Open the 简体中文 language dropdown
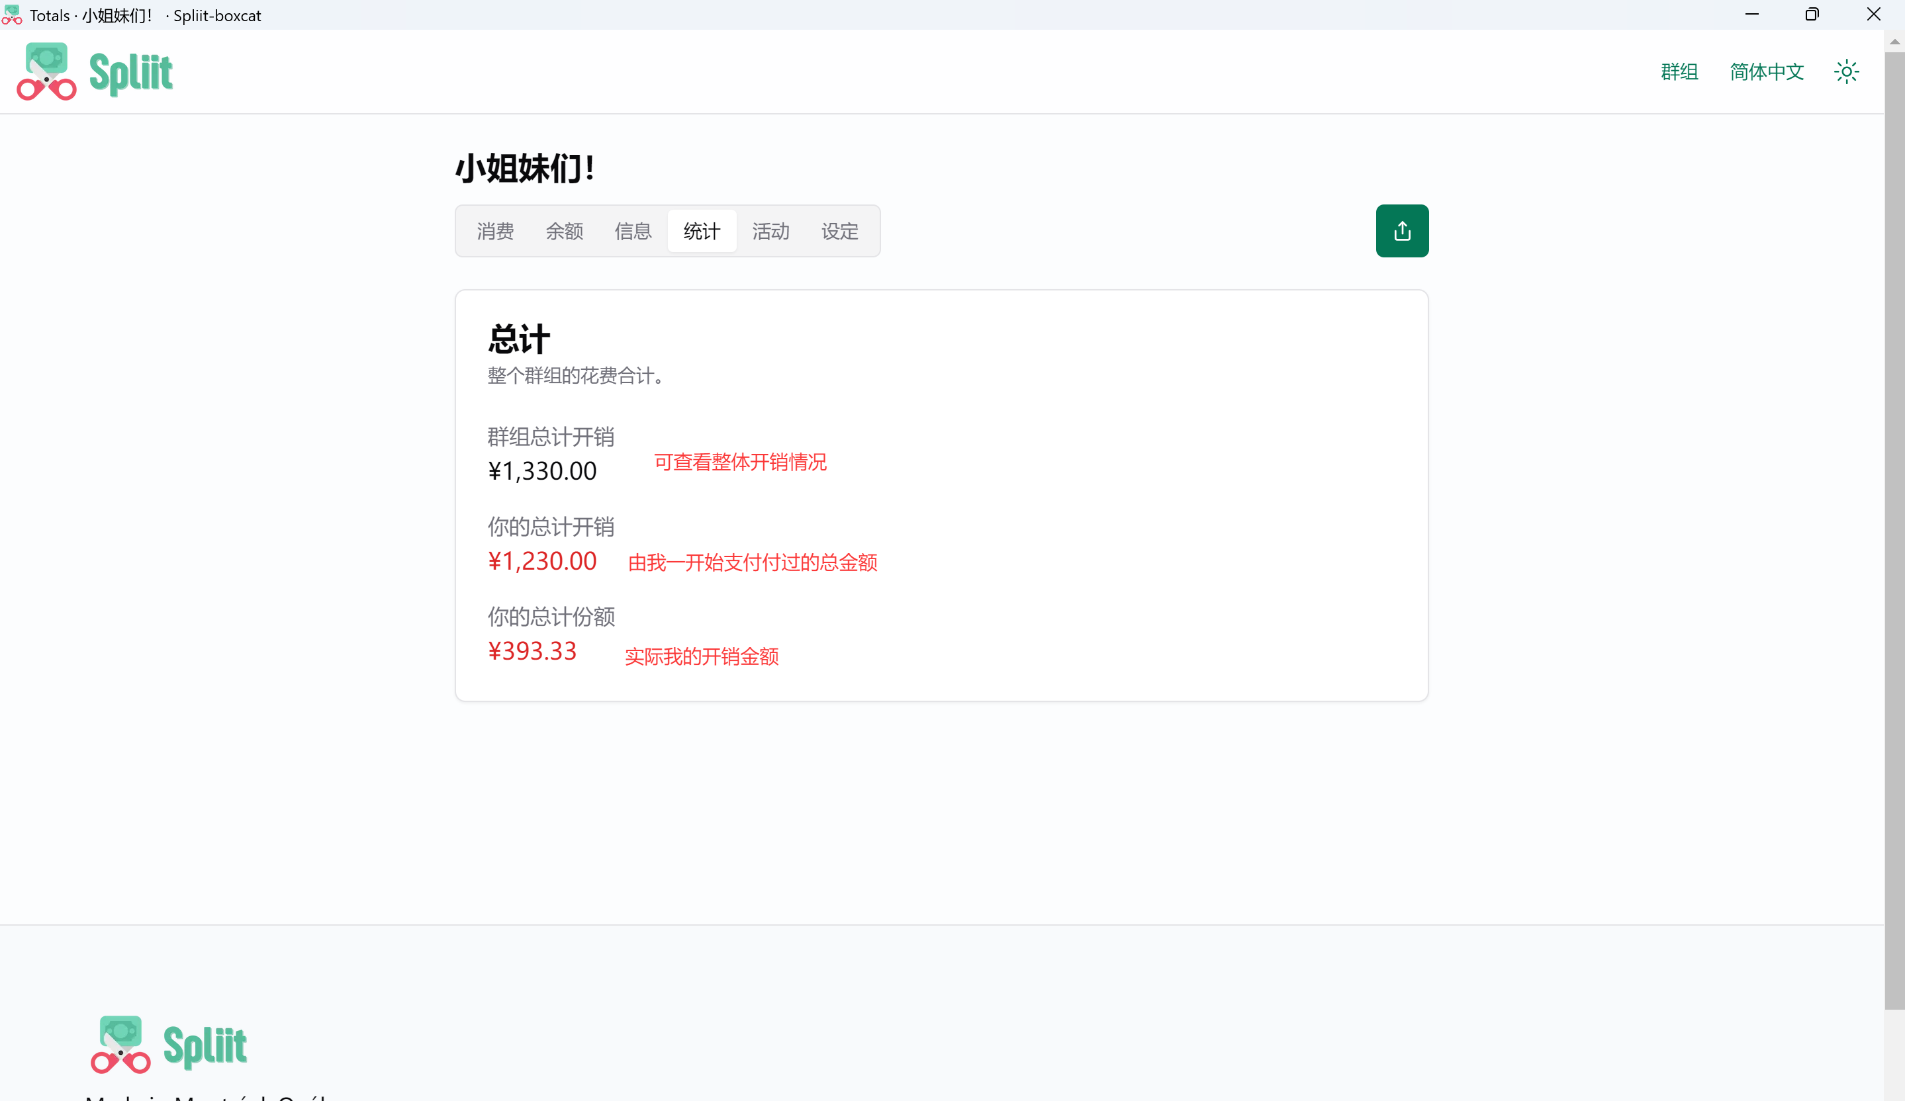This screenshot has height=1101, width=1905. [x=1767, y=71]
